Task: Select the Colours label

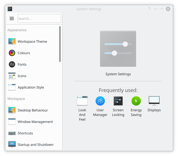Action: (x=24, y=53)
